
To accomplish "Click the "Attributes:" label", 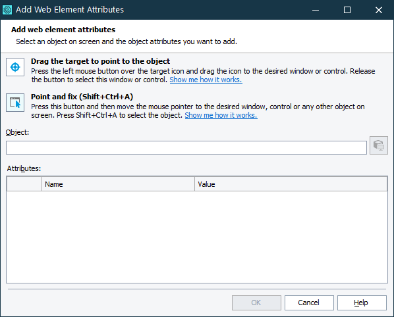I will [24, 168].
